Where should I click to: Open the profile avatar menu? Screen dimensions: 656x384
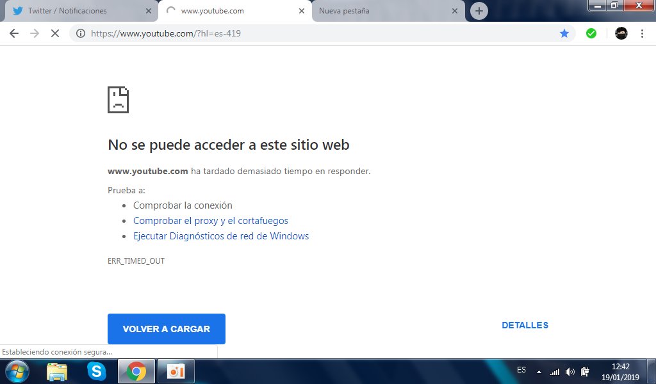(x=621, y=33)
